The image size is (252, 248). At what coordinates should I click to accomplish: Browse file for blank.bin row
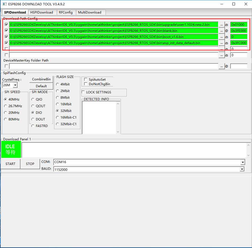(221, 31)
